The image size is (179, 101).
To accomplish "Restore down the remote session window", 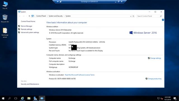I will click(119, 2).
